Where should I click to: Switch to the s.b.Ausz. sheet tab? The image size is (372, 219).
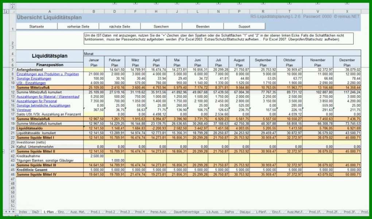coord(212,212)
